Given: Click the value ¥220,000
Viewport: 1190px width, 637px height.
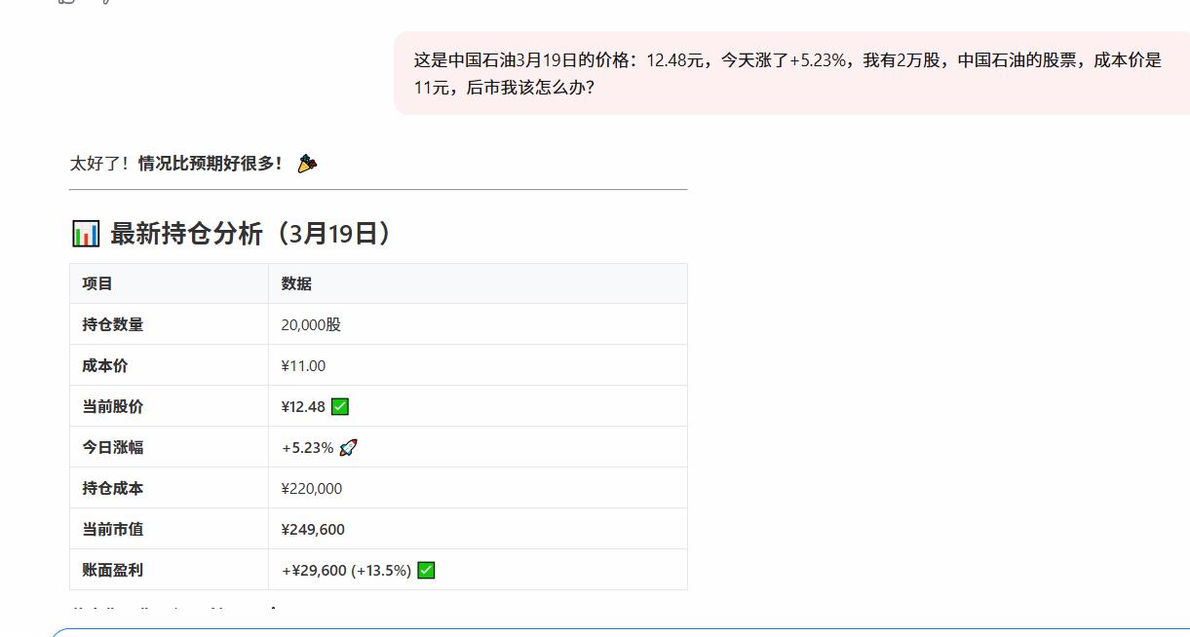Looking at the screenshot, I should coord(311,488).
